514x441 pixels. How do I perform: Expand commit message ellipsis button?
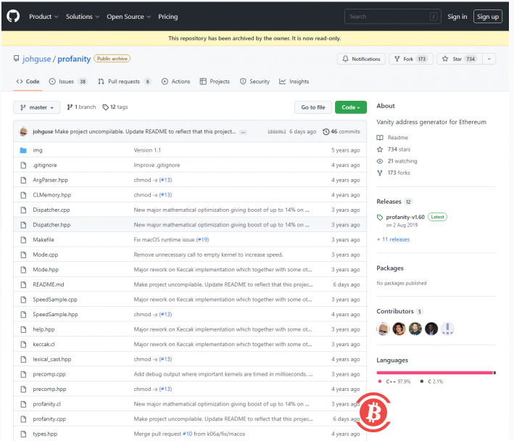click(243, 132)
